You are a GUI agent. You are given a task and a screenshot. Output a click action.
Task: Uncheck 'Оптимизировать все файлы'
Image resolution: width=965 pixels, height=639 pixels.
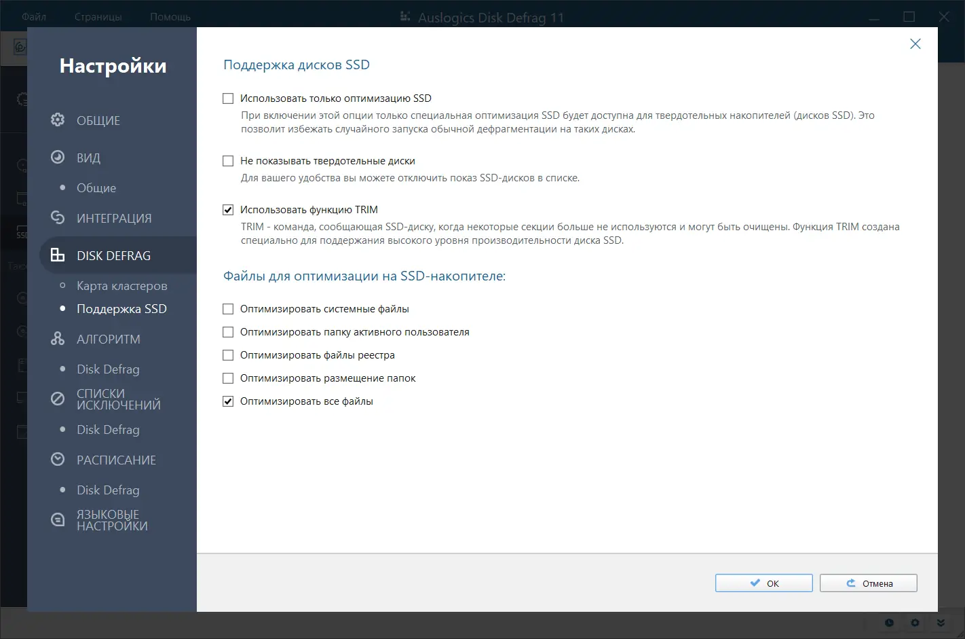[x=228, y=401]
